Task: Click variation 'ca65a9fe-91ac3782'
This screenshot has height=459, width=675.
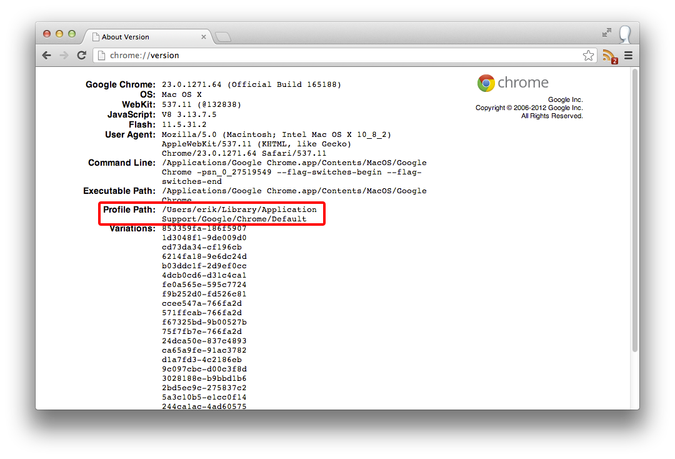Action: (204, 350)
